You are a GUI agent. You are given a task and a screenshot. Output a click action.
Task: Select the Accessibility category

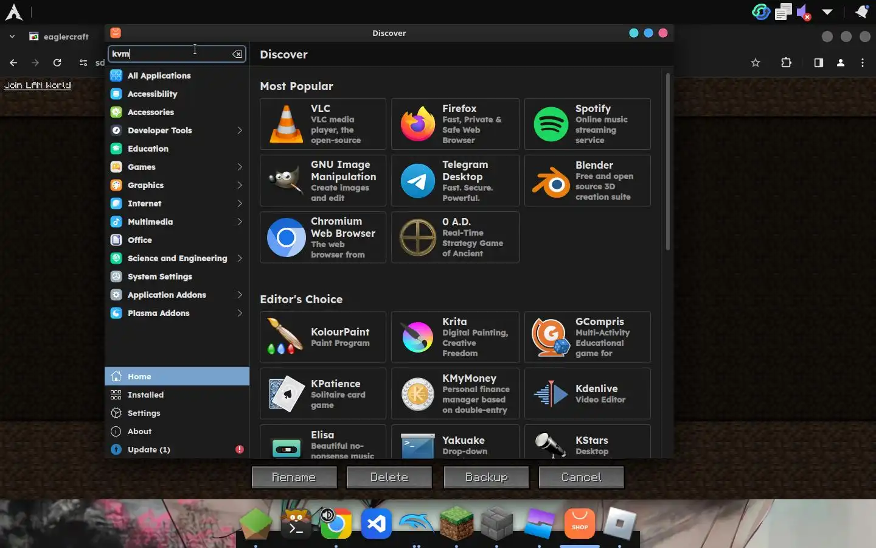(x=177, y=94)
